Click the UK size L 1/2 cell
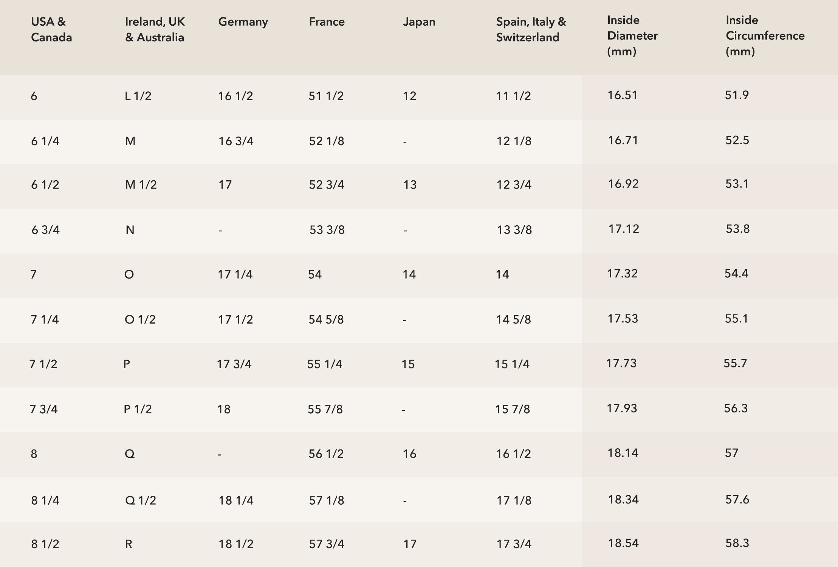The image size is (838, 567). [x=138, y=96]
